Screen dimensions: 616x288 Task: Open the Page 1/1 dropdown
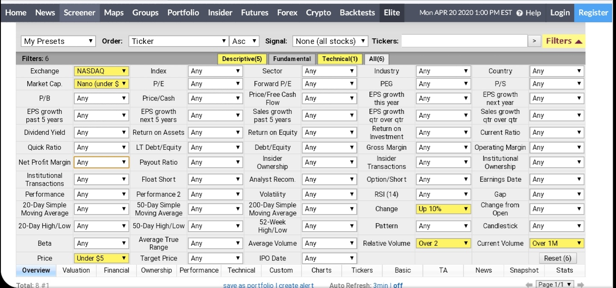554,285
